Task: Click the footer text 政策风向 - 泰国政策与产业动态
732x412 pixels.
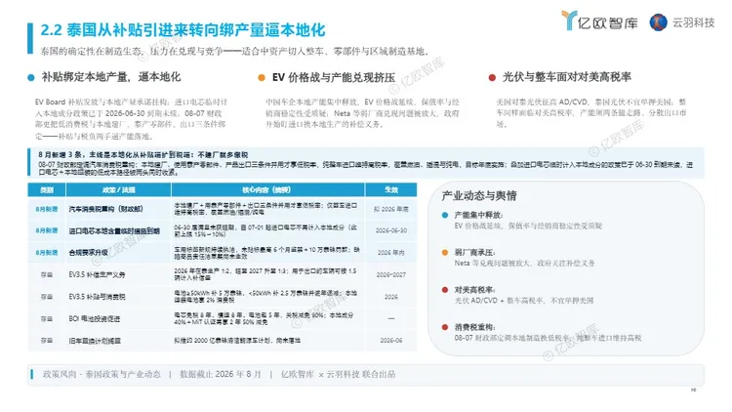Action: click(x=102, y=374)
